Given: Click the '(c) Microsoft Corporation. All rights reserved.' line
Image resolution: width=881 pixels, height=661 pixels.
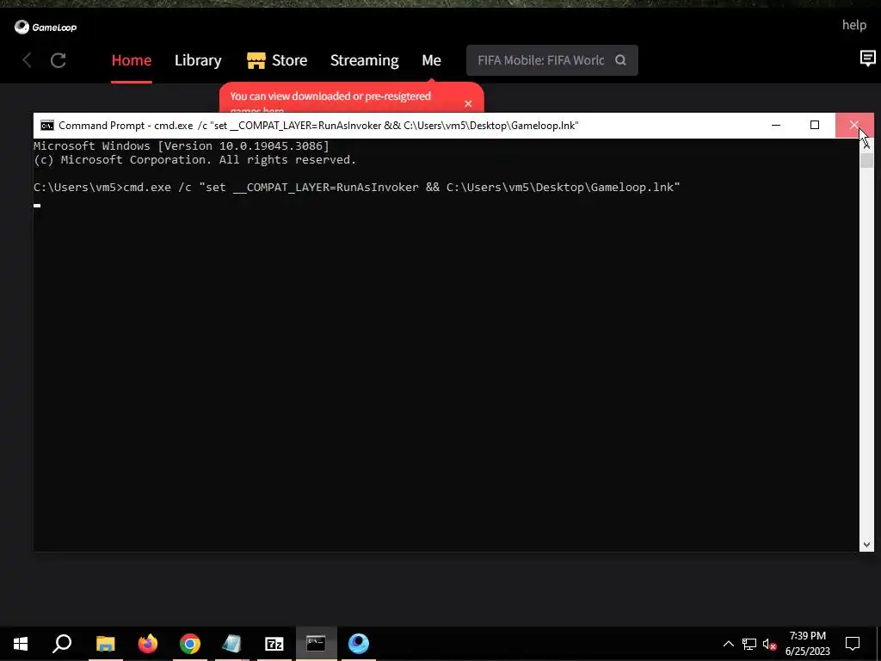Looking at the screenshot, I should 195,159.
